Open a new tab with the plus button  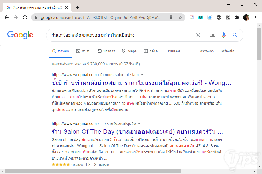pos(77,7)
